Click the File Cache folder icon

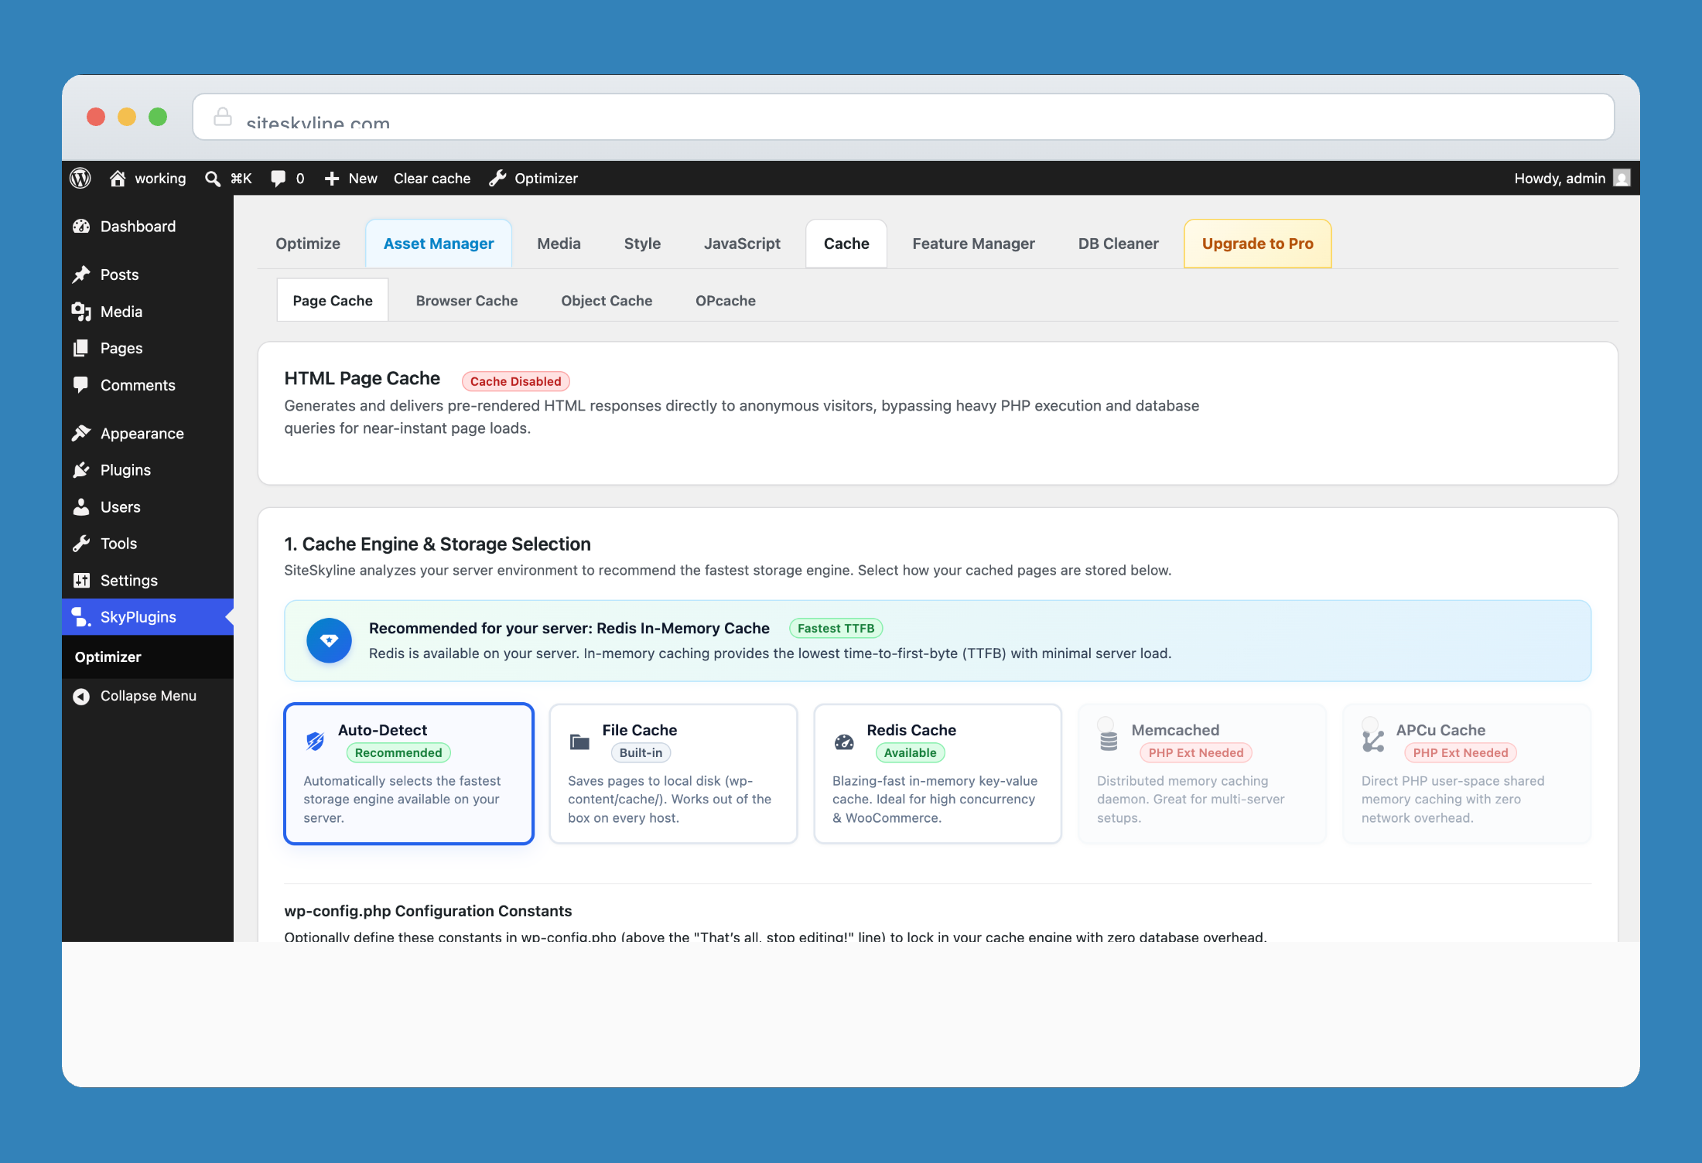click(579, 742)
